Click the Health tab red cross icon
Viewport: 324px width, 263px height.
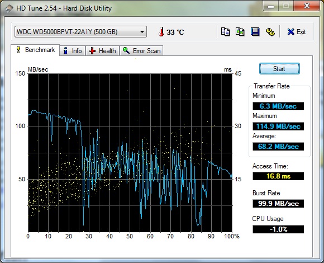pyautogui.click(x=92, y=51)
